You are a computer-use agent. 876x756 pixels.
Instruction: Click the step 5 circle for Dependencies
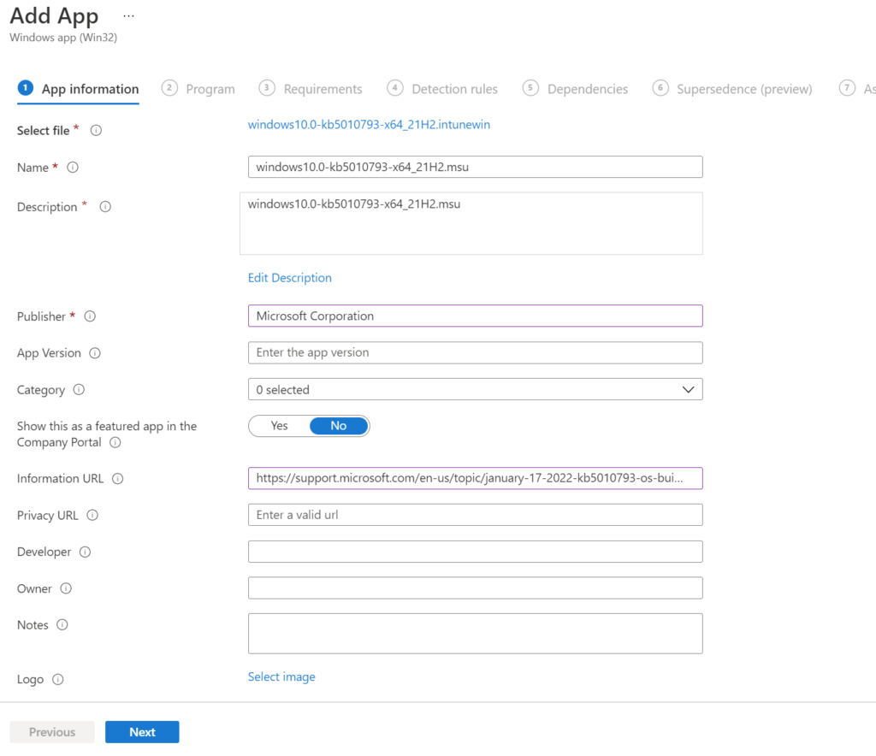[530, 88]
